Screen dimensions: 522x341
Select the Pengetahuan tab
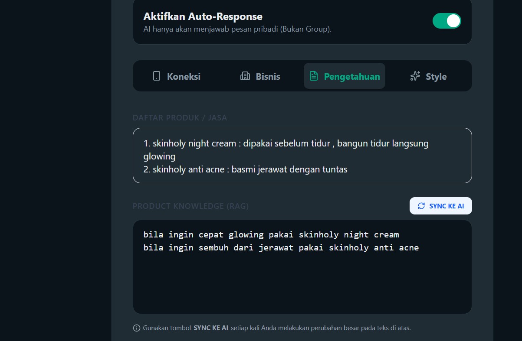345,76
